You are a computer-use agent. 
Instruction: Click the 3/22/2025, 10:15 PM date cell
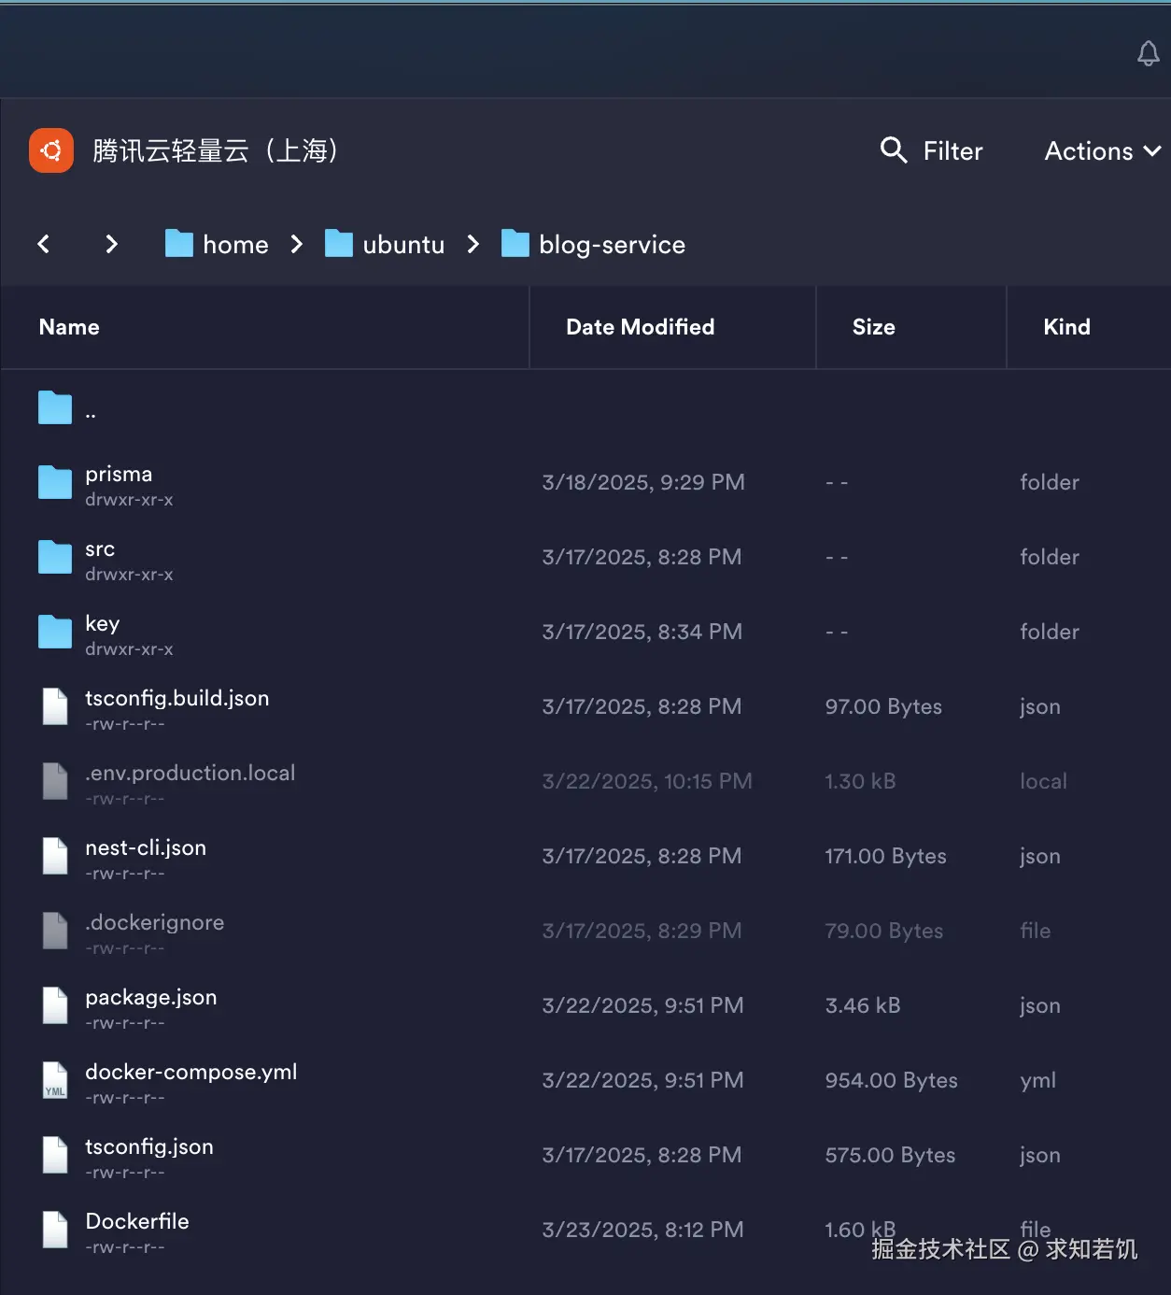tap(647, 781)
